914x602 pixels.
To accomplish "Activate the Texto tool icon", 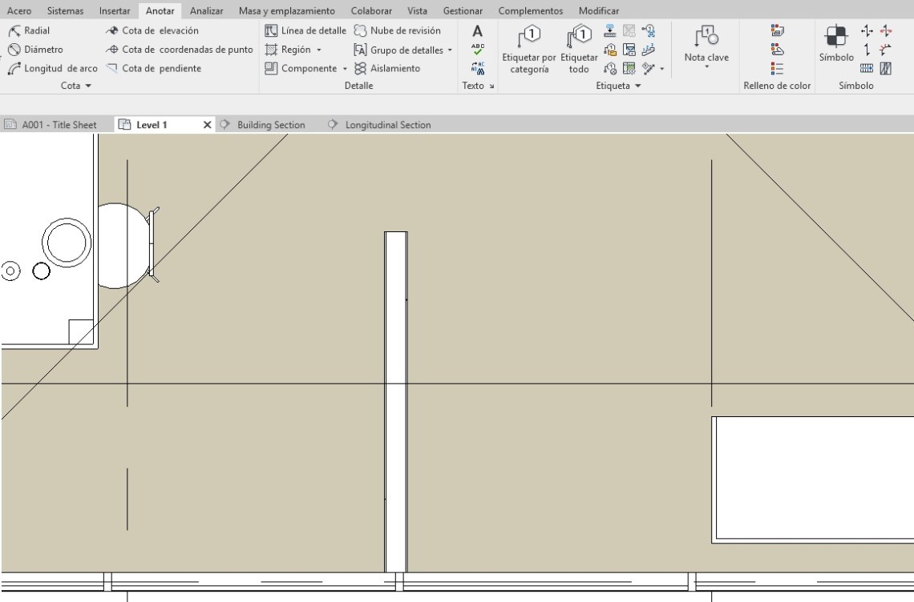I will 478,32.
